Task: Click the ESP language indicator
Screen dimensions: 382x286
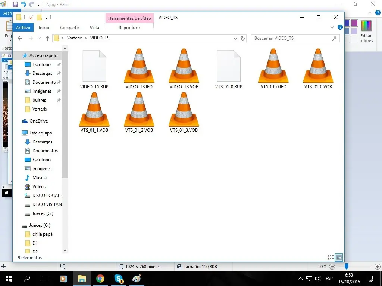Action: point(329,279)
